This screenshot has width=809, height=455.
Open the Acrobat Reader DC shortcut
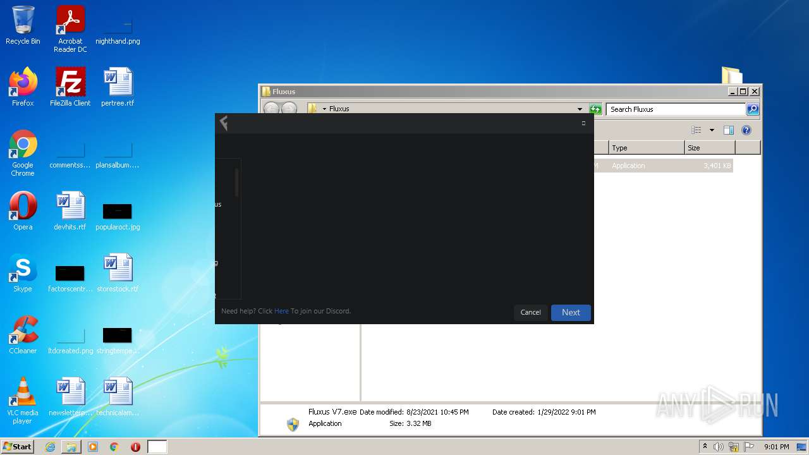(x=70, y=29)
